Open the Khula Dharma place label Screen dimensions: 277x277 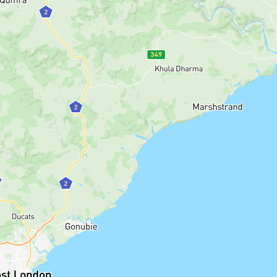pyautogui.click(x=179, y=69)
